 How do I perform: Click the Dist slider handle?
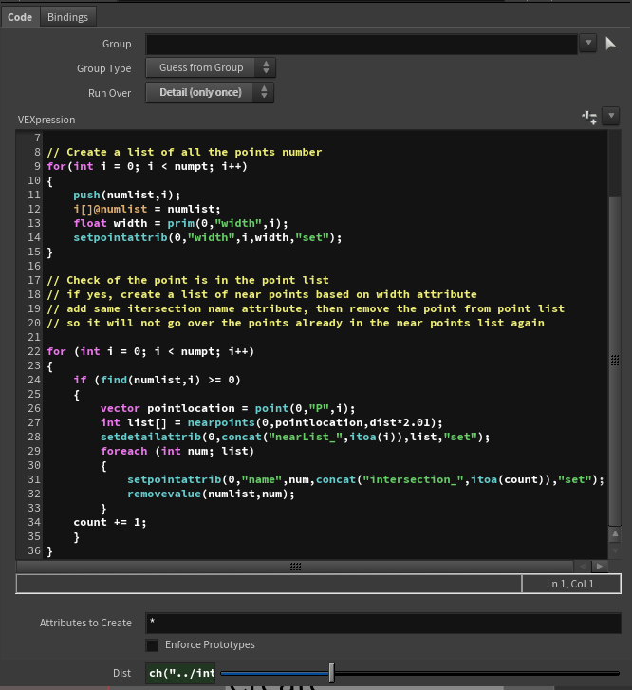331,673
